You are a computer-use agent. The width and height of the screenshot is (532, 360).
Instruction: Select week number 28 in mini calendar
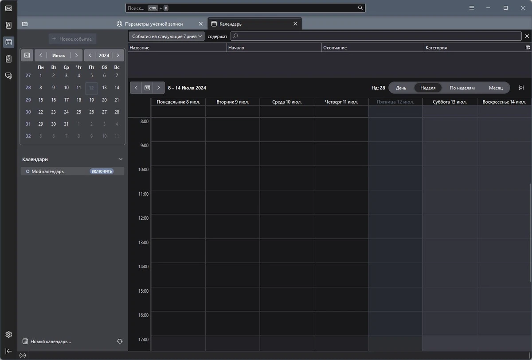coord(28,88)
